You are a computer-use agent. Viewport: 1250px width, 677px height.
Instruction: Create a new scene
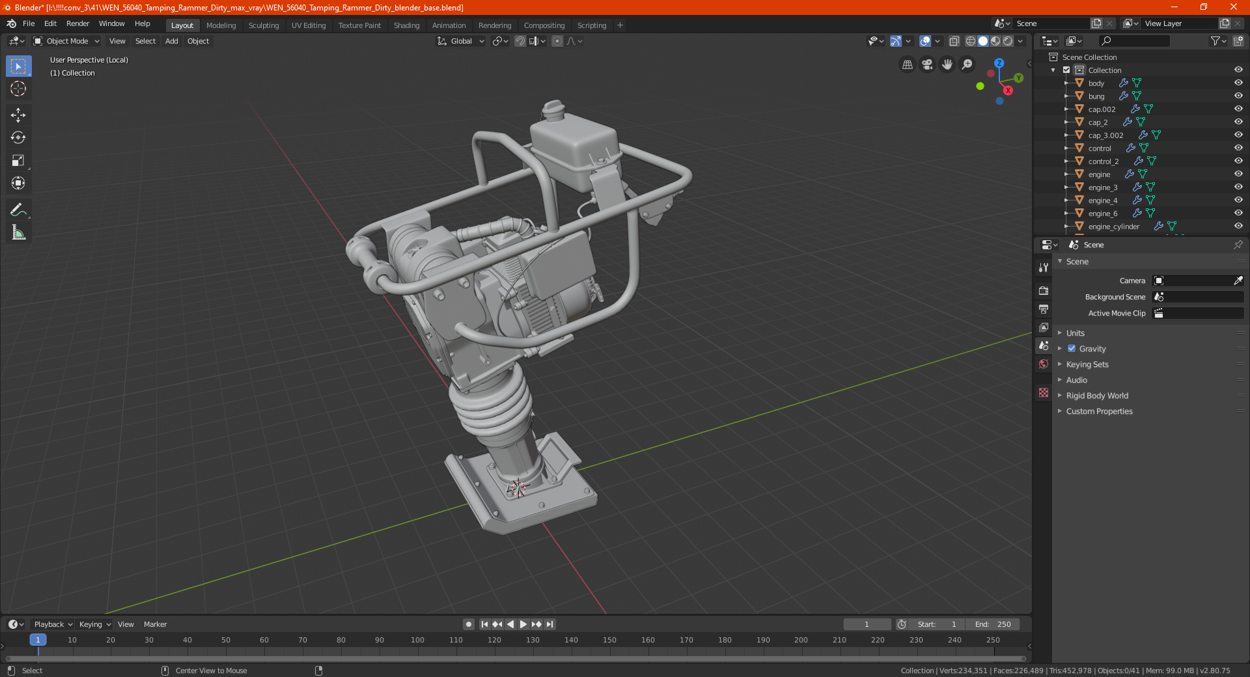1096,23
